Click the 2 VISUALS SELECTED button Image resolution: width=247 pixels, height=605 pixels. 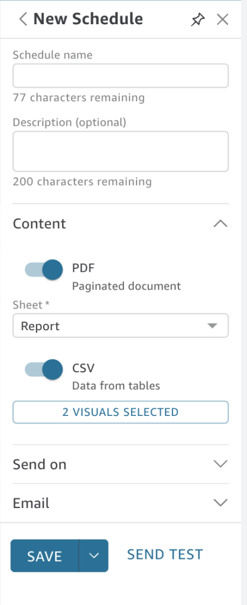pos(121,412)
